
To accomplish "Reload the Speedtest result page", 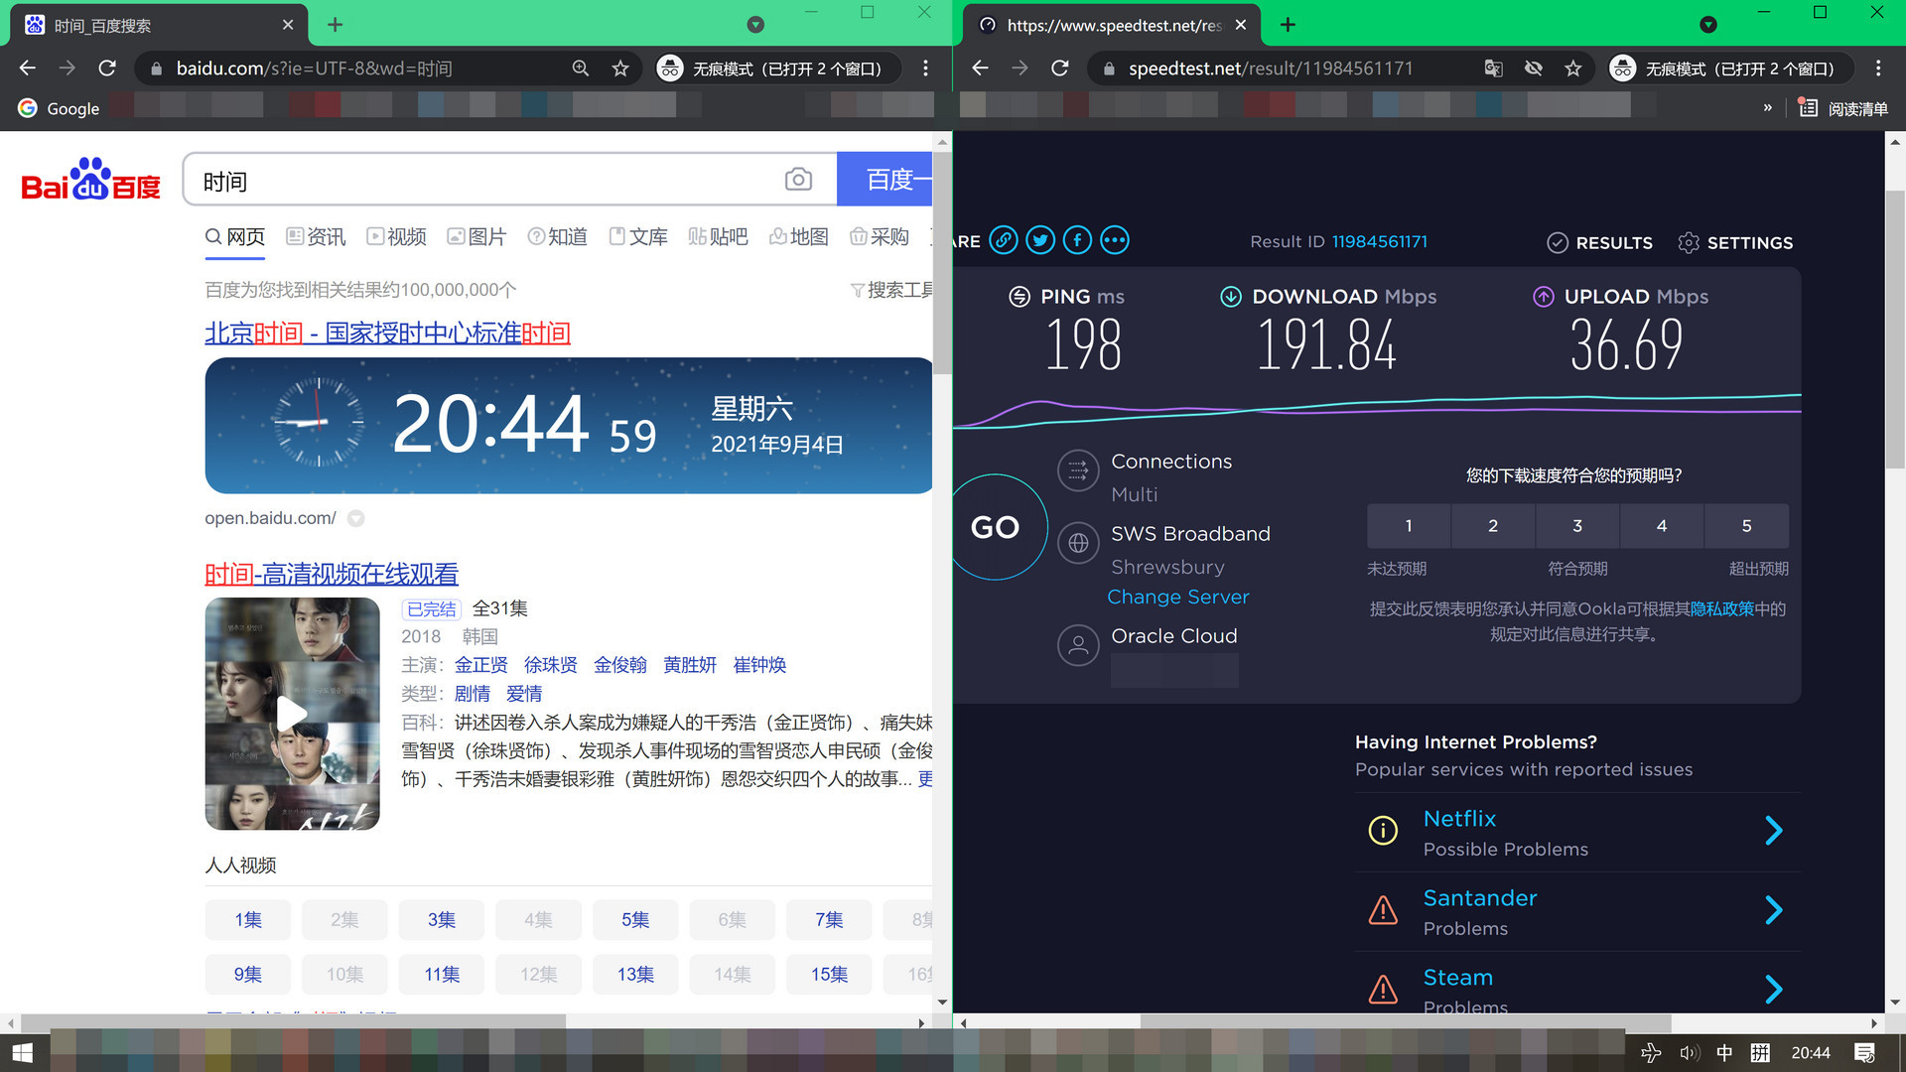I will (1060, 68).
